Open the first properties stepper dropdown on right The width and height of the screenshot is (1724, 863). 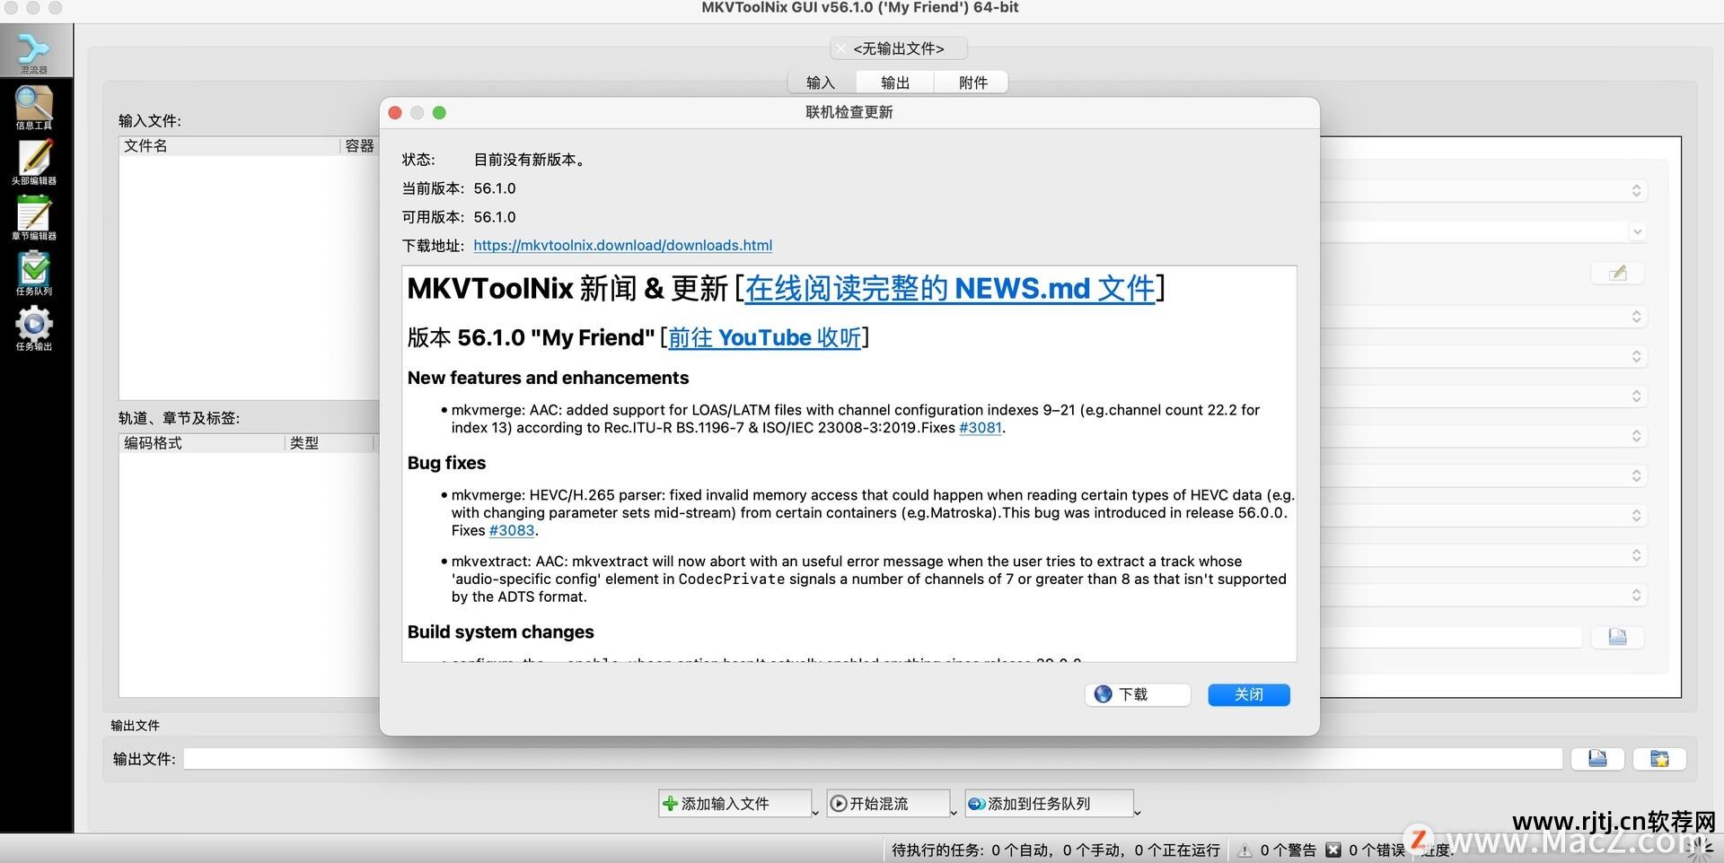pyautogui.click(x=1636, y=190)
